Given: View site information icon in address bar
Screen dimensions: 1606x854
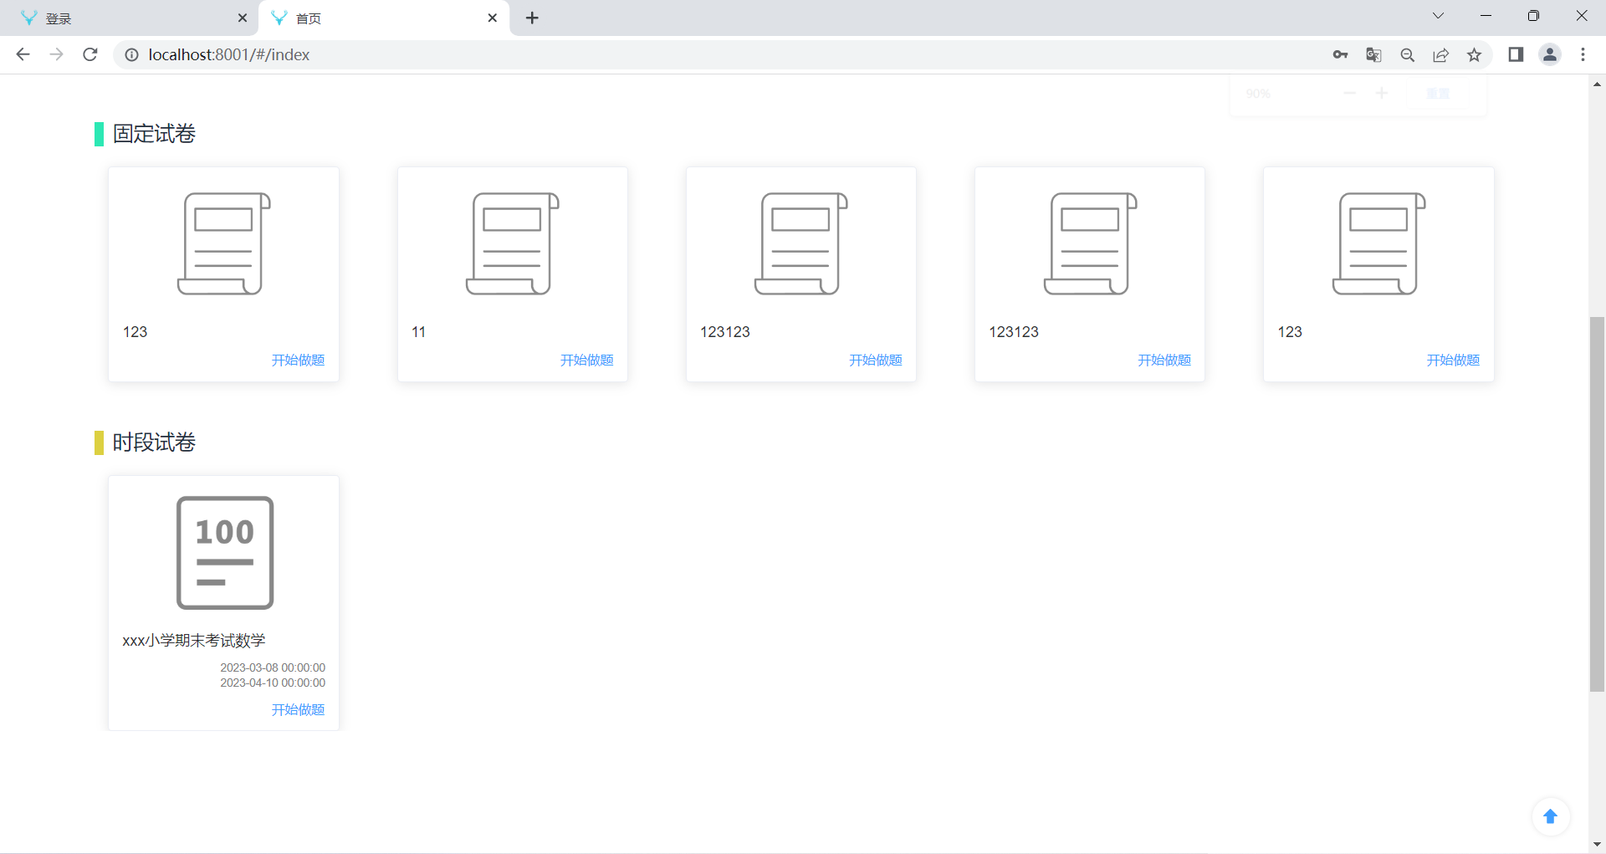Looking at the screenshot, I should pos(131,54).
